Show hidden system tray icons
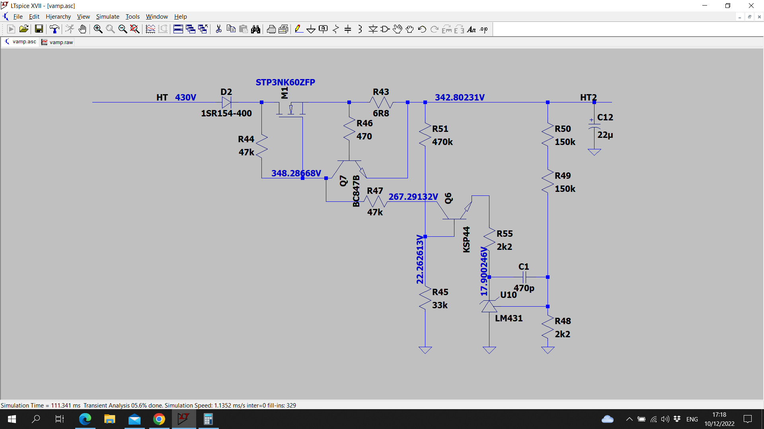This screenshot has width=764, height=429. (629, 419)
